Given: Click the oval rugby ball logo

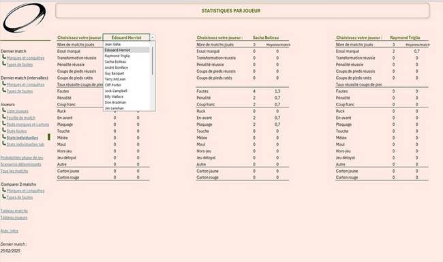Looking at the screenshot, I should click(x=25, y=18).
